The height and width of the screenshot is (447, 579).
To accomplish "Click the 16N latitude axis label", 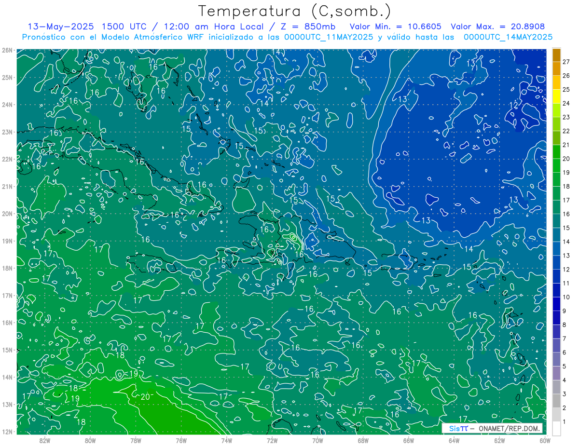I will tap(7, 323).
